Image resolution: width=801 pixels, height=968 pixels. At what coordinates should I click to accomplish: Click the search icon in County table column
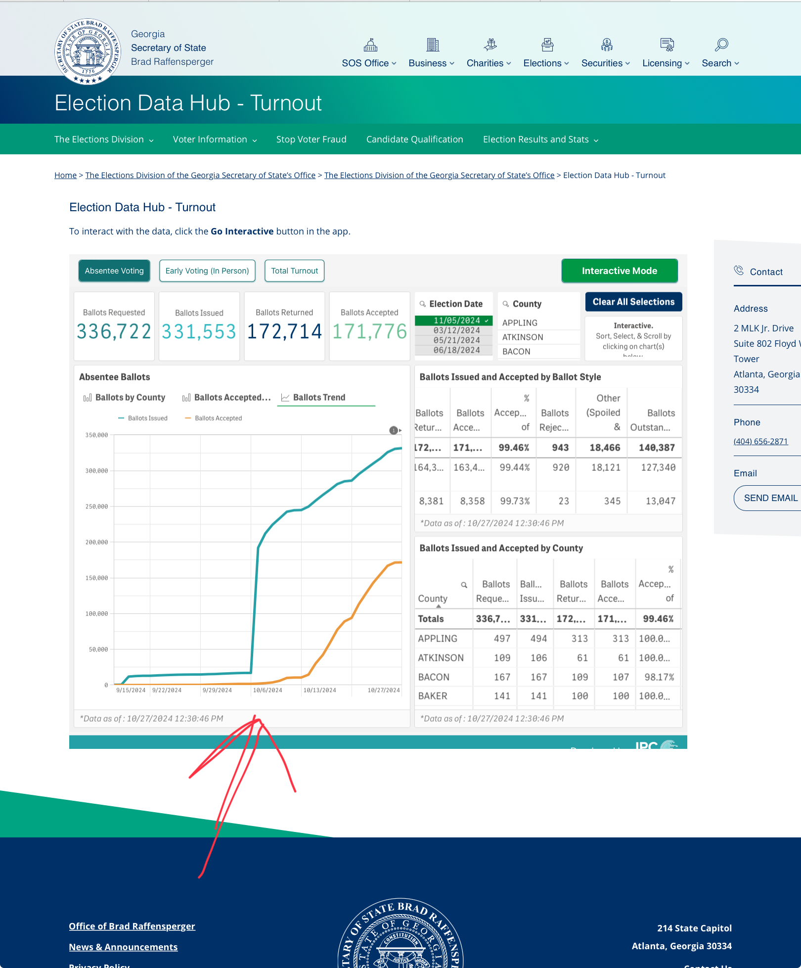464,585
